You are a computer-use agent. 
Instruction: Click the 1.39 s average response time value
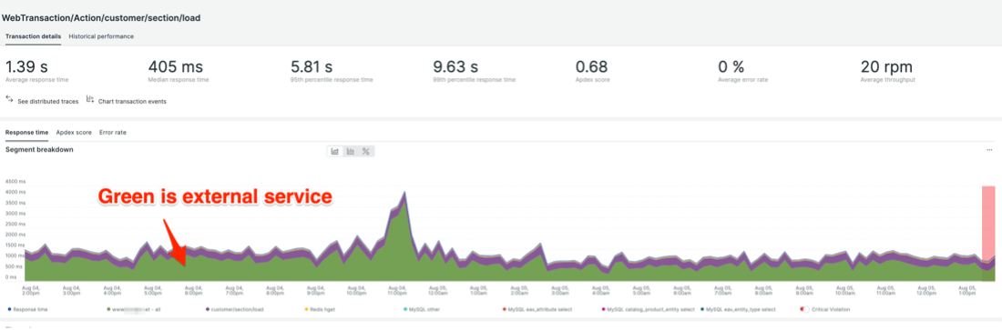point(26,66)
